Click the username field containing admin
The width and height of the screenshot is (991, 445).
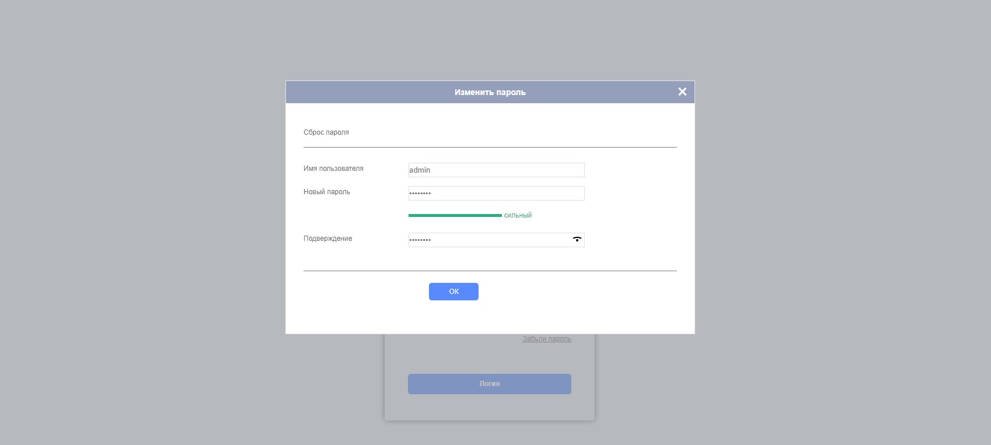[x=496, y=170]
